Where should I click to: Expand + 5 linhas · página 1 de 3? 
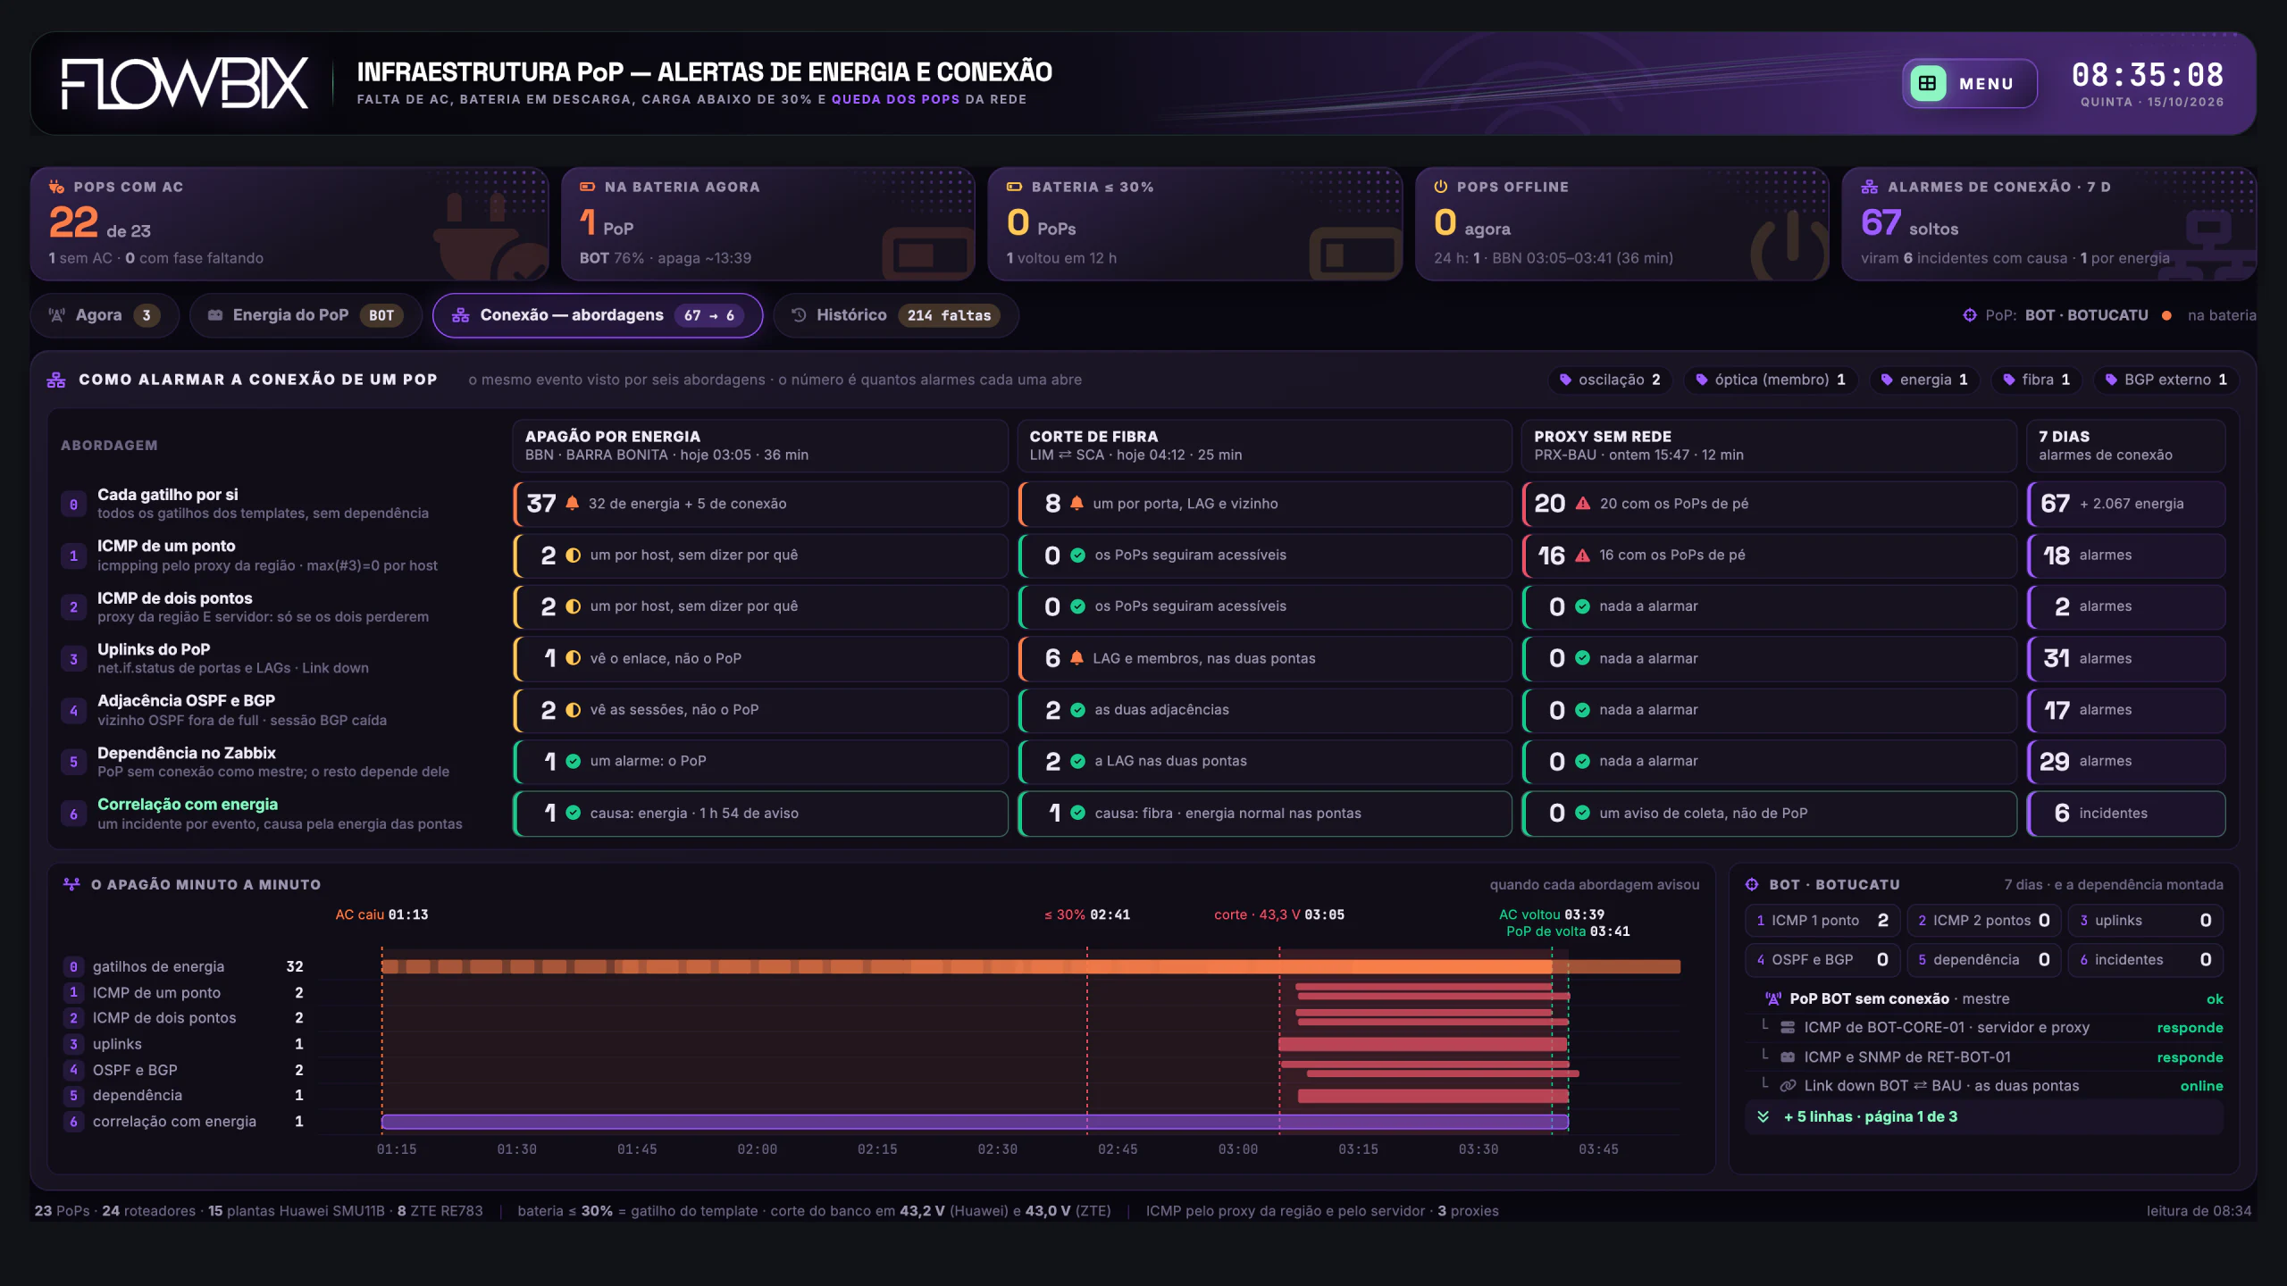coord(1984,1117)
